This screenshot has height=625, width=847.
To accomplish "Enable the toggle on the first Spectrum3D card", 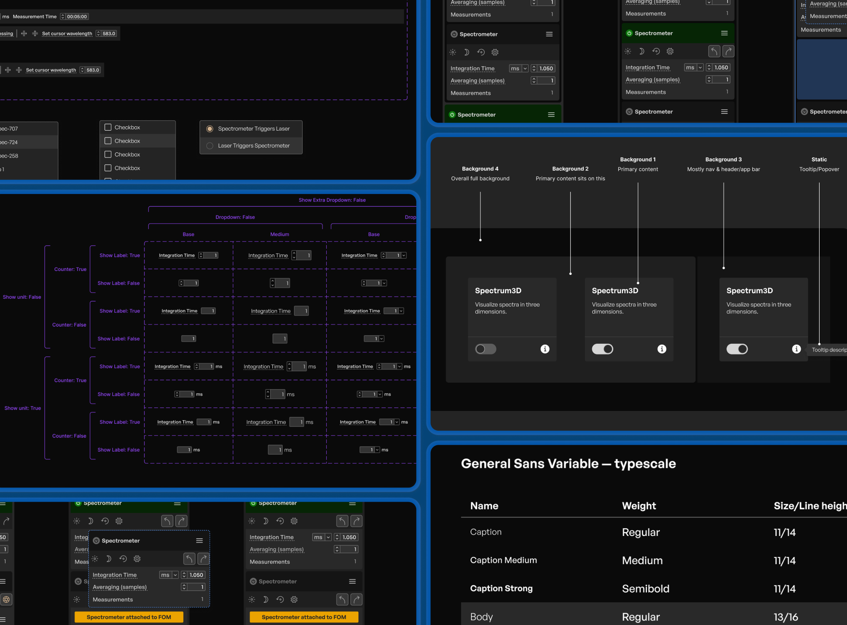I will 486,349.
